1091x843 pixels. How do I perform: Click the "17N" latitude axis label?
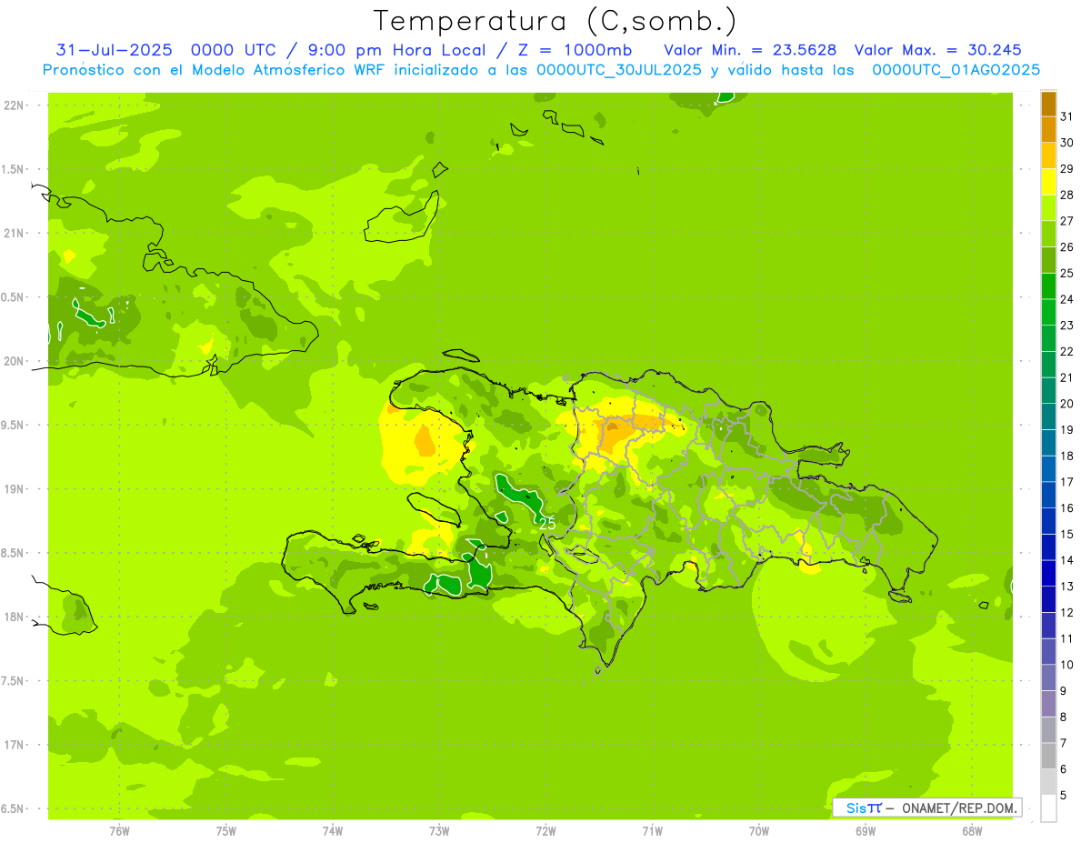point(15,745)
